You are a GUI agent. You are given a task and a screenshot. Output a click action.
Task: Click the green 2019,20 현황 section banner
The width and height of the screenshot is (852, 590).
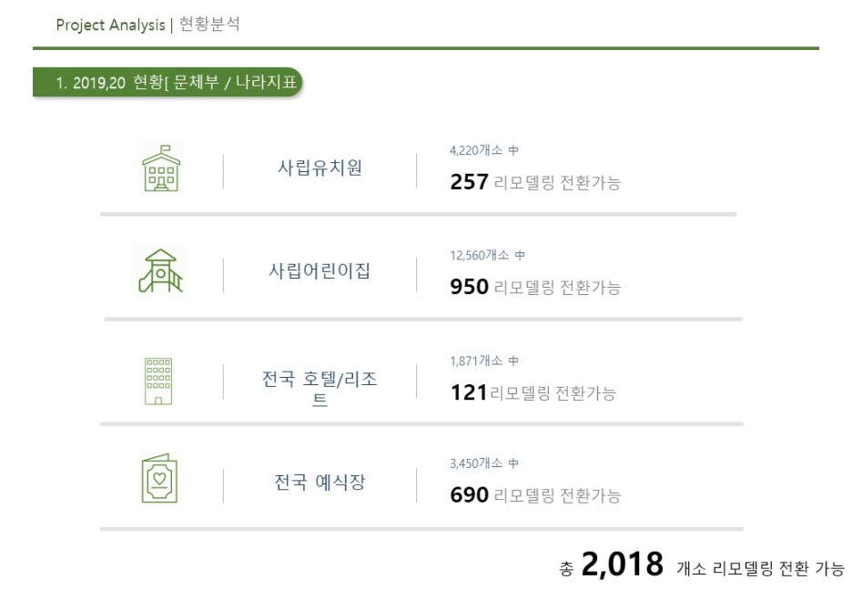click(x=167, y=82)
